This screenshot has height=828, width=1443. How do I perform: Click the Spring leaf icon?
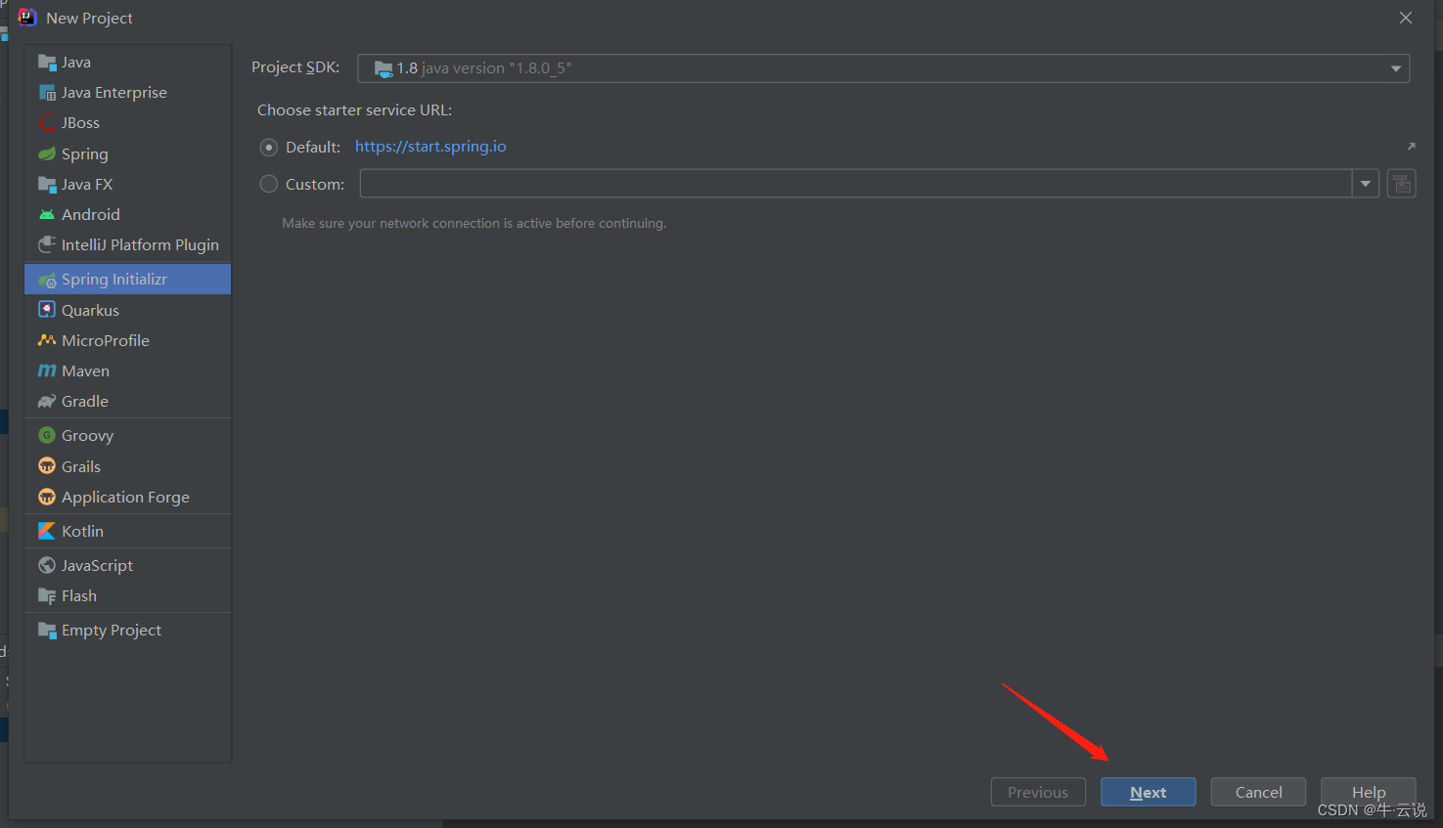click(x=47, y=154)
